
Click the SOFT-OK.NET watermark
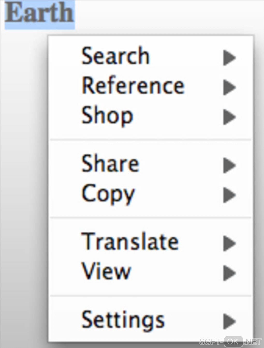[230, 342]
